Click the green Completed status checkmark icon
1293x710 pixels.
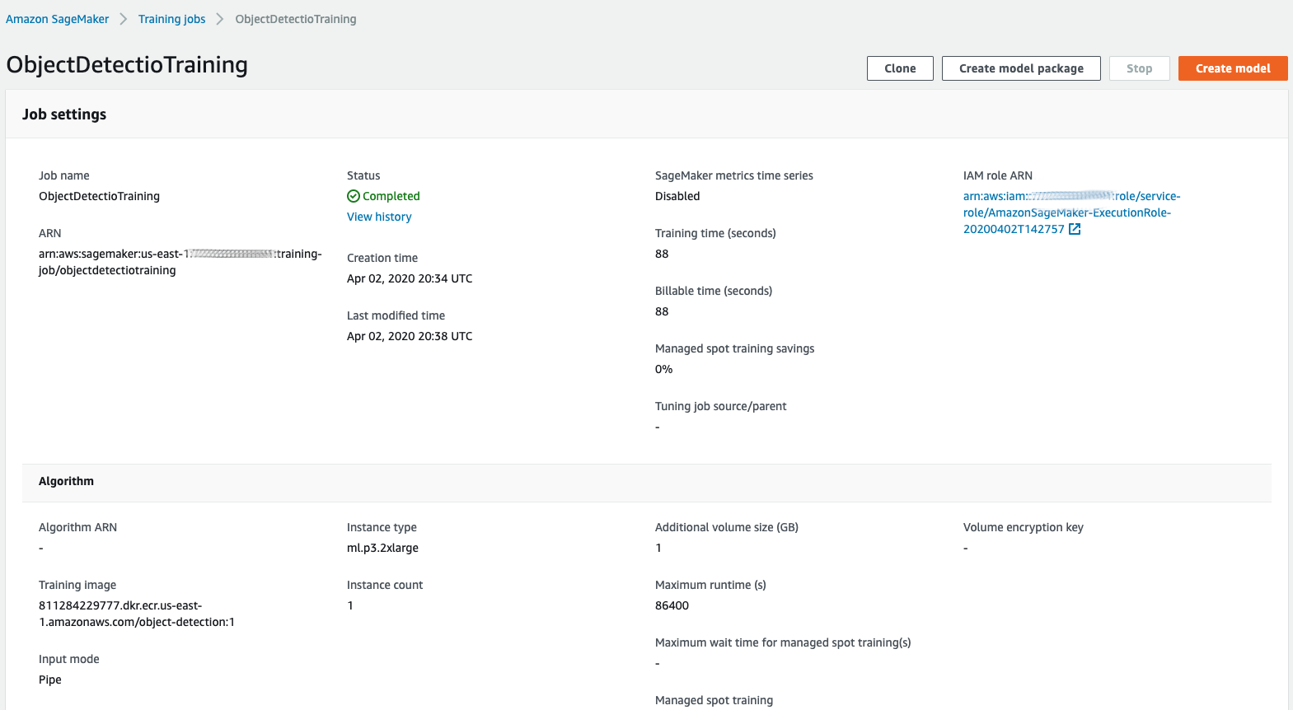354,196
